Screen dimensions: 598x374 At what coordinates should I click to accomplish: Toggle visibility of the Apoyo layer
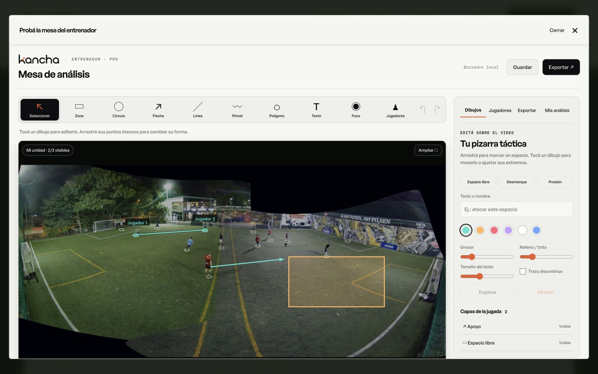tap(565, 327)
